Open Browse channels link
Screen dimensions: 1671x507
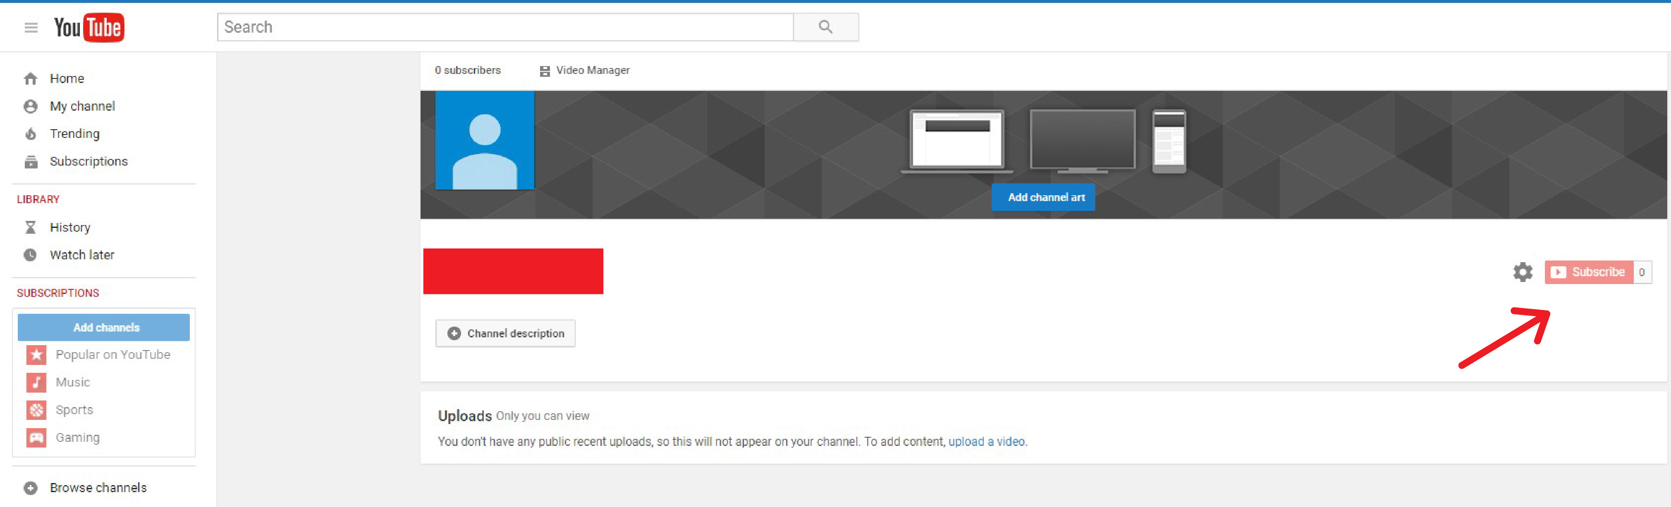98,488
